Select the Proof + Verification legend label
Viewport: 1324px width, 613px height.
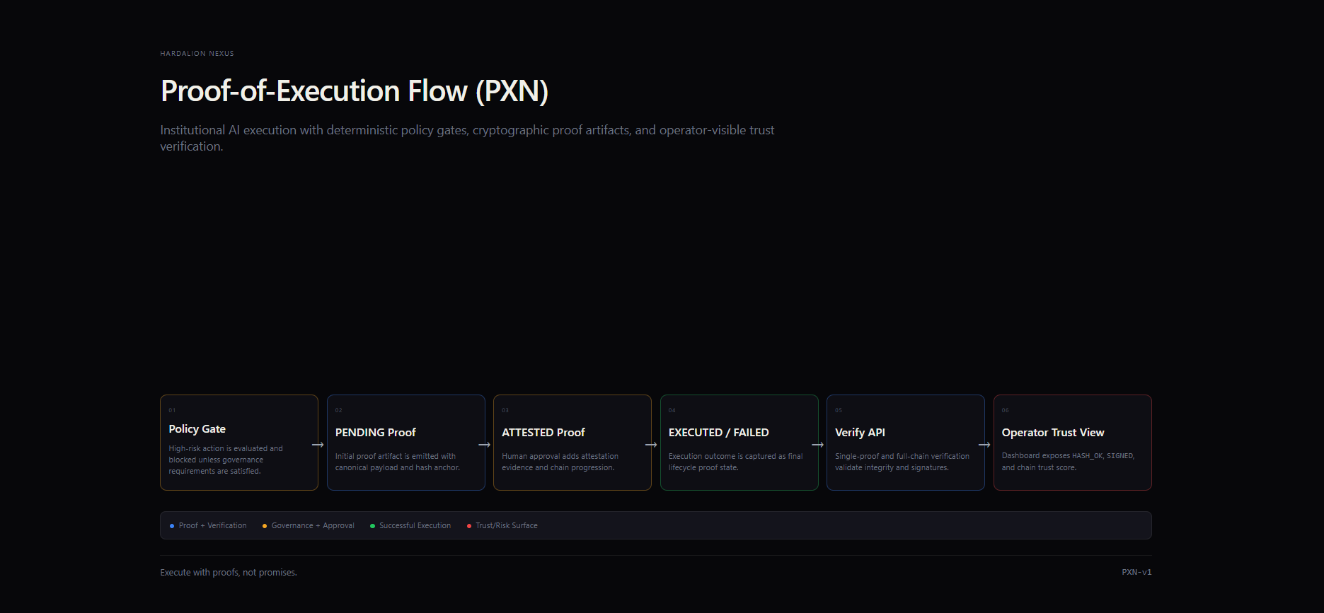(213, 526)
